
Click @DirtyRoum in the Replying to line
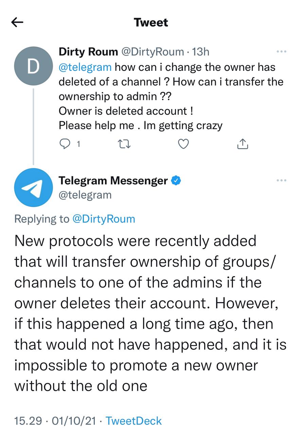[x=104, y=219]
